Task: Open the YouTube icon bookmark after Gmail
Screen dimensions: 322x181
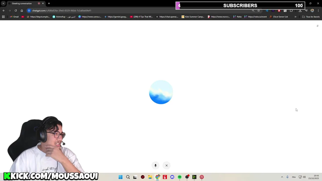Action: (x=23, y=17)
